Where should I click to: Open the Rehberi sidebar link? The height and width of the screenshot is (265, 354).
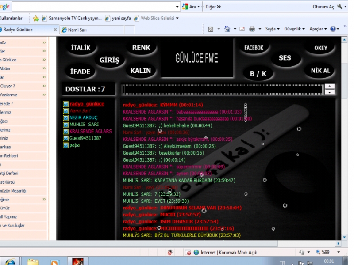(x=9, y=156)
